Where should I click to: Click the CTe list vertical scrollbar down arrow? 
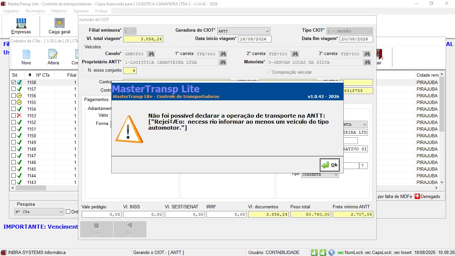[x=442, y=182]
